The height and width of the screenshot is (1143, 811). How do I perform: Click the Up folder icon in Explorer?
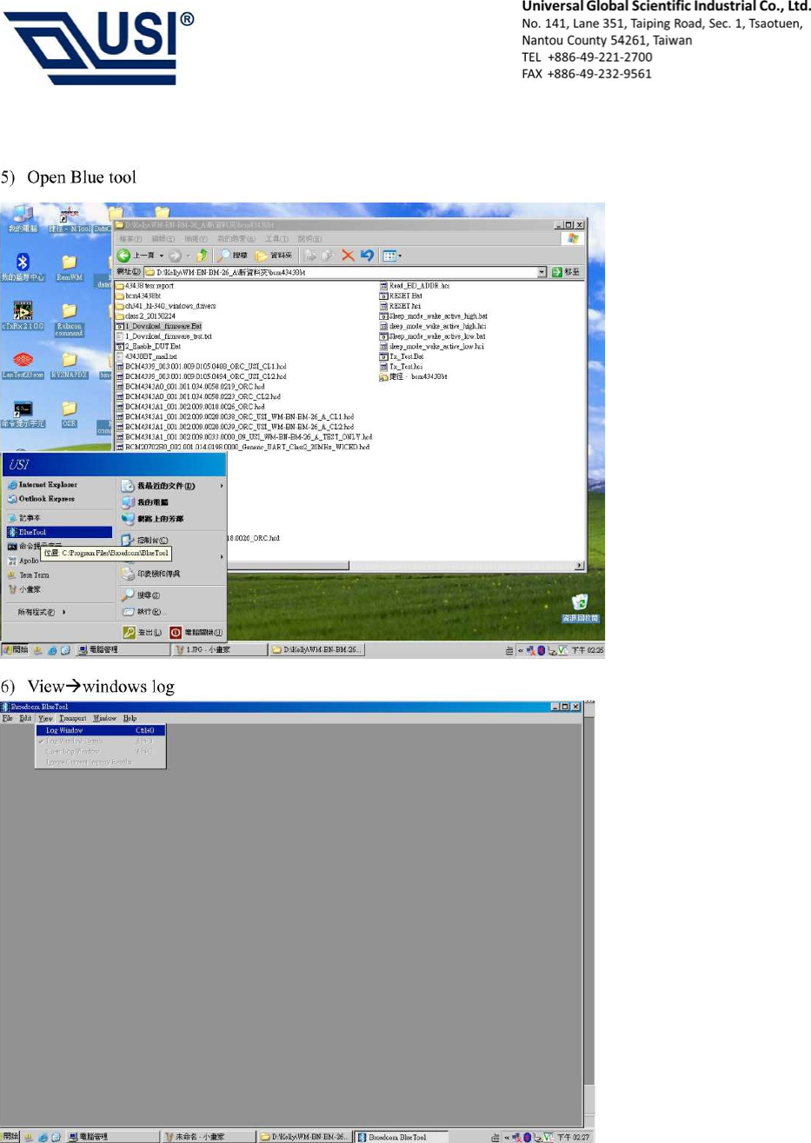coord(202,256)
